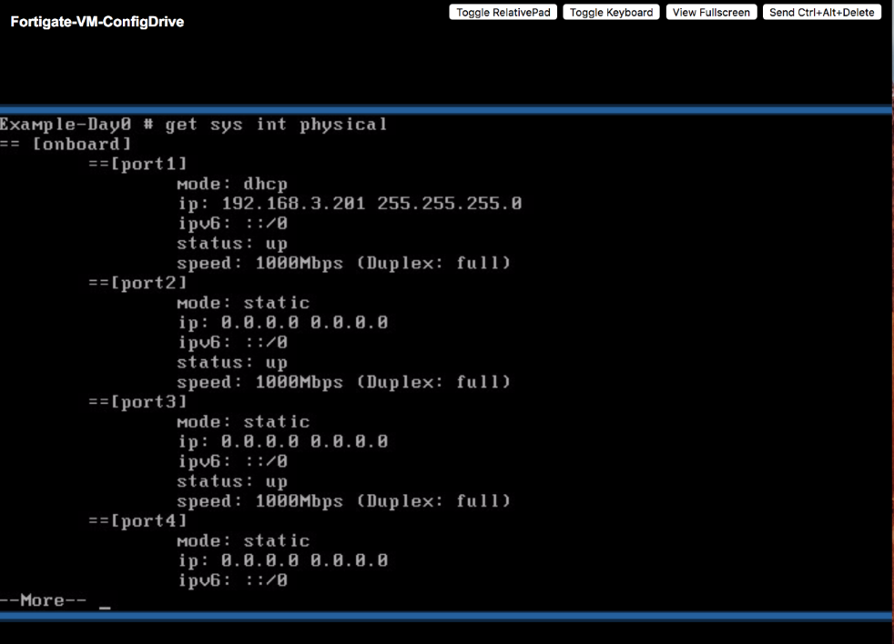Click the [port3] heading in the console

pos(137,401)
